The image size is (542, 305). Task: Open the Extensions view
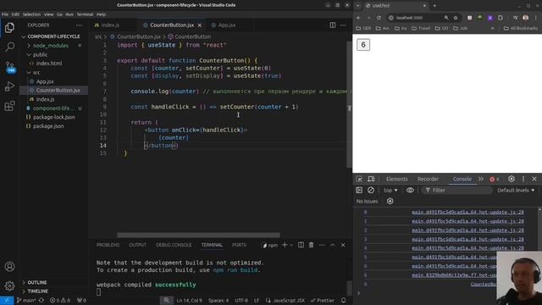pyautogui.click(x=9, y=106)
